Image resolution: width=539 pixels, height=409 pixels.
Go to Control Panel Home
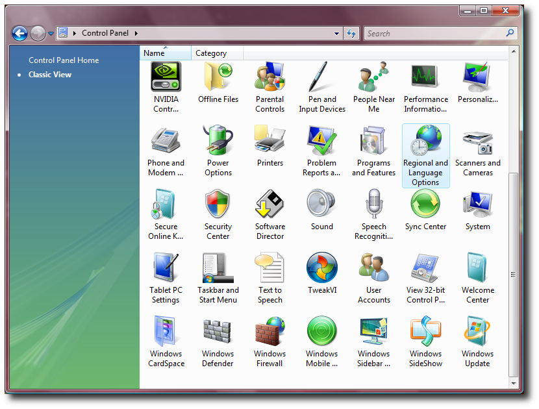[64, 60]
